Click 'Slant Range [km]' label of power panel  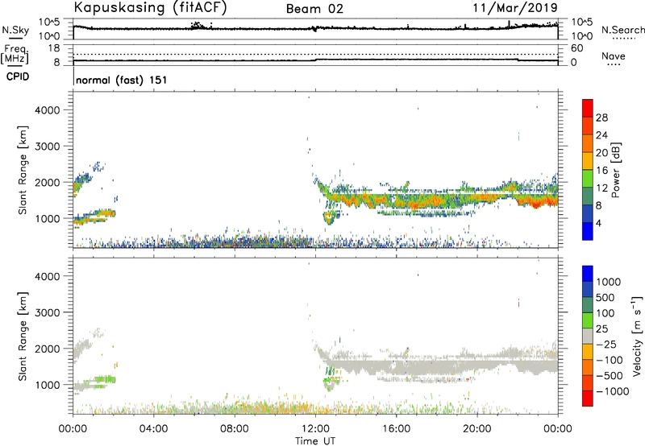pyautogui.click(x=23, y=170)
